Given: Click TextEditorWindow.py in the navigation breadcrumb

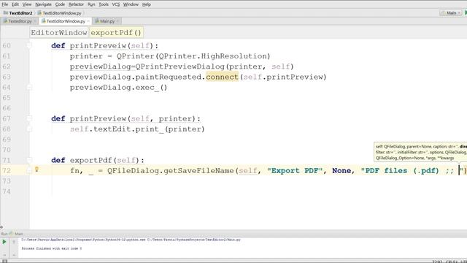Looking at the screenshot, I should [x=59, y=13].
